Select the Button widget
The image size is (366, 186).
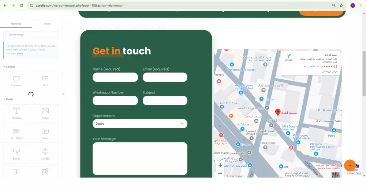tap(16, 154)
